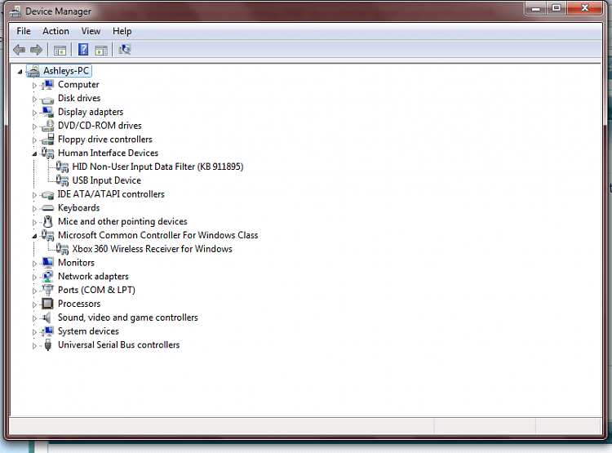Click the Network adapters icon

click(x=47, y=277)
